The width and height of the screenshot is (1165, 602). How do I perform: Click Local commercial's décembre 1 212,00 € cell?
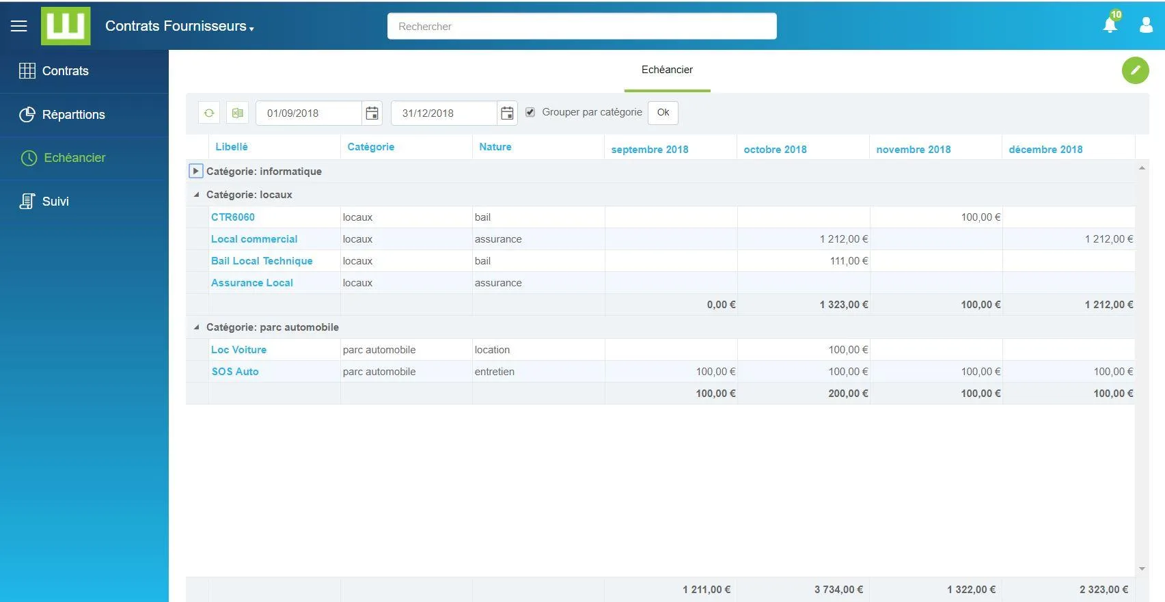pyautogui.click(x=1069, y=239)
